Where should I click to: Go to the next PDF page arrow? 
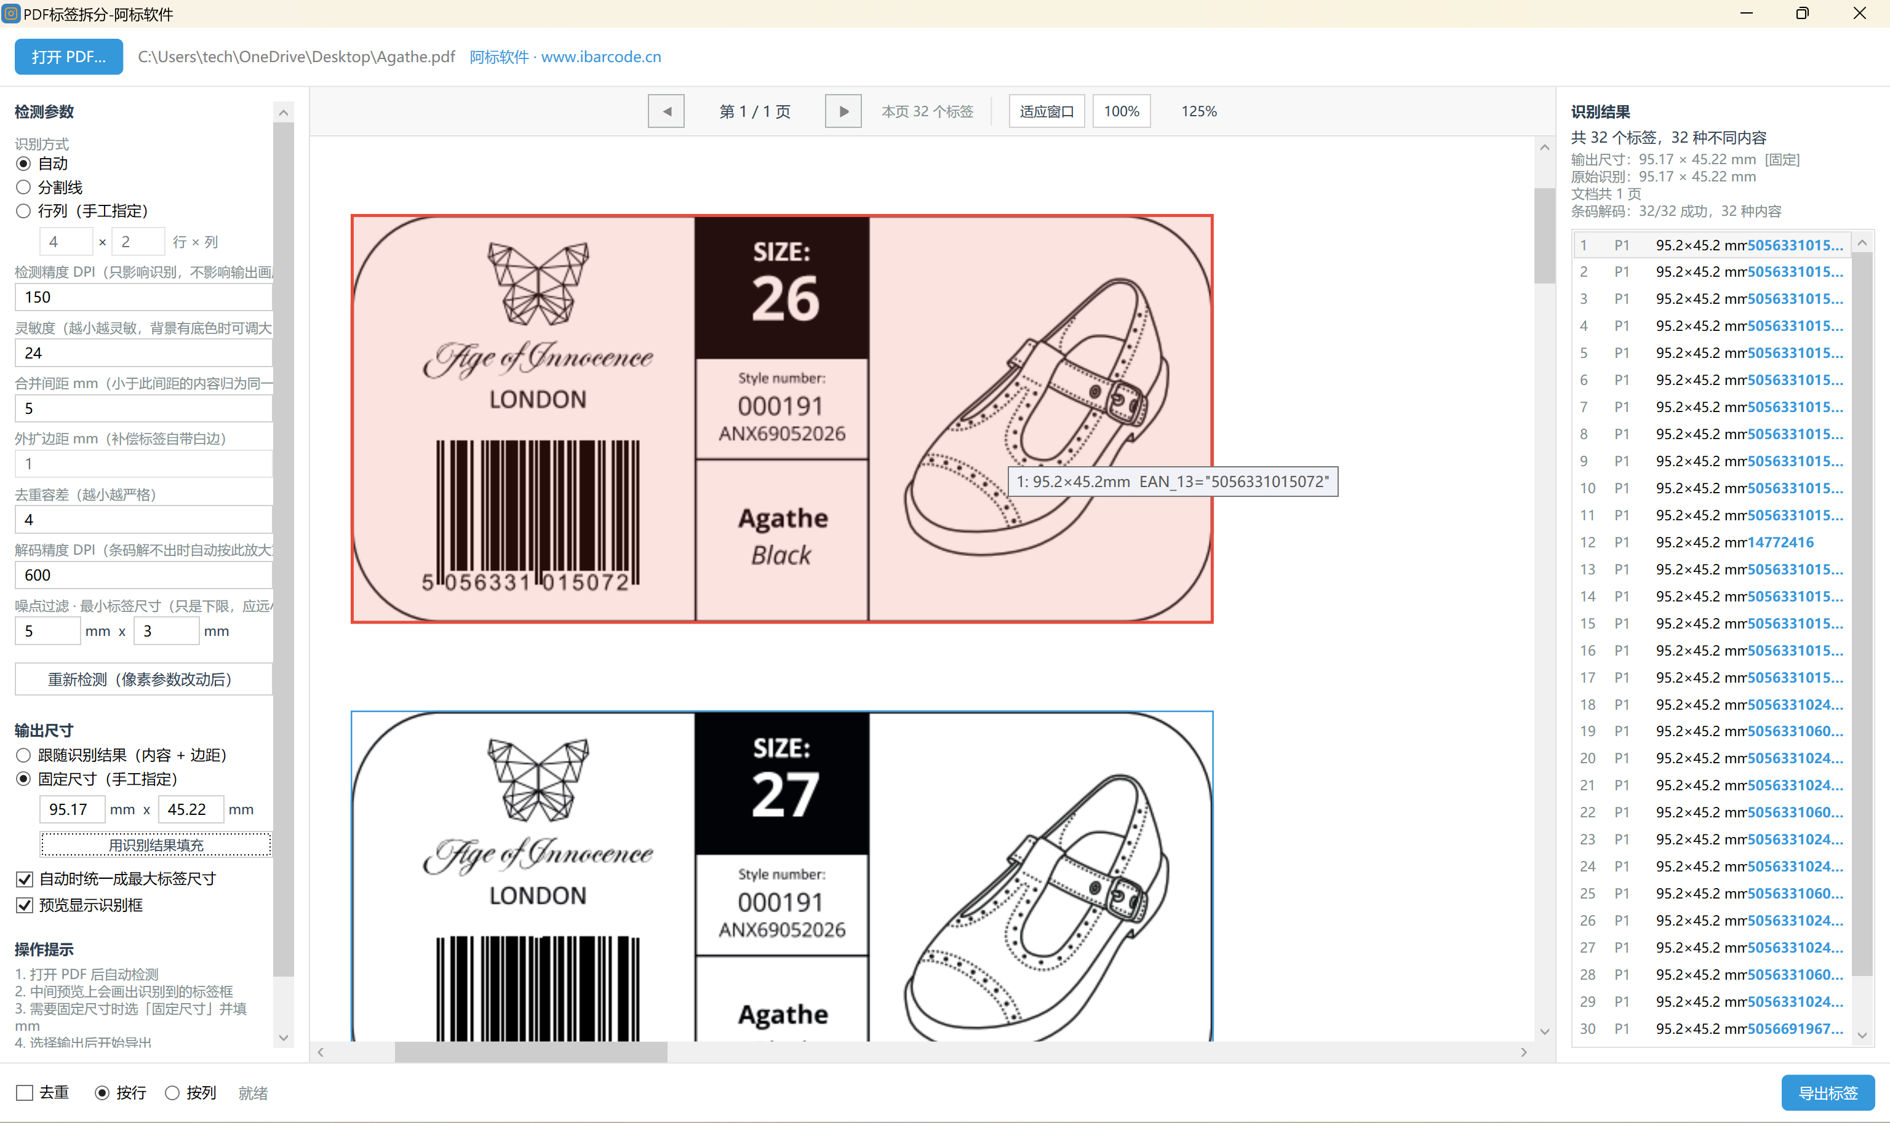point(843,111)
